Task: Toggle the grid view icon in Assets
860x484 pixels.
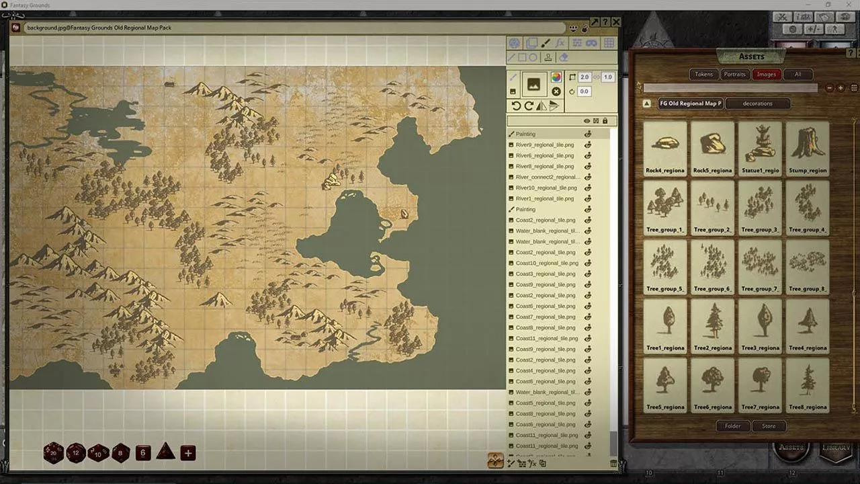Action: click(x=854, y=87)
